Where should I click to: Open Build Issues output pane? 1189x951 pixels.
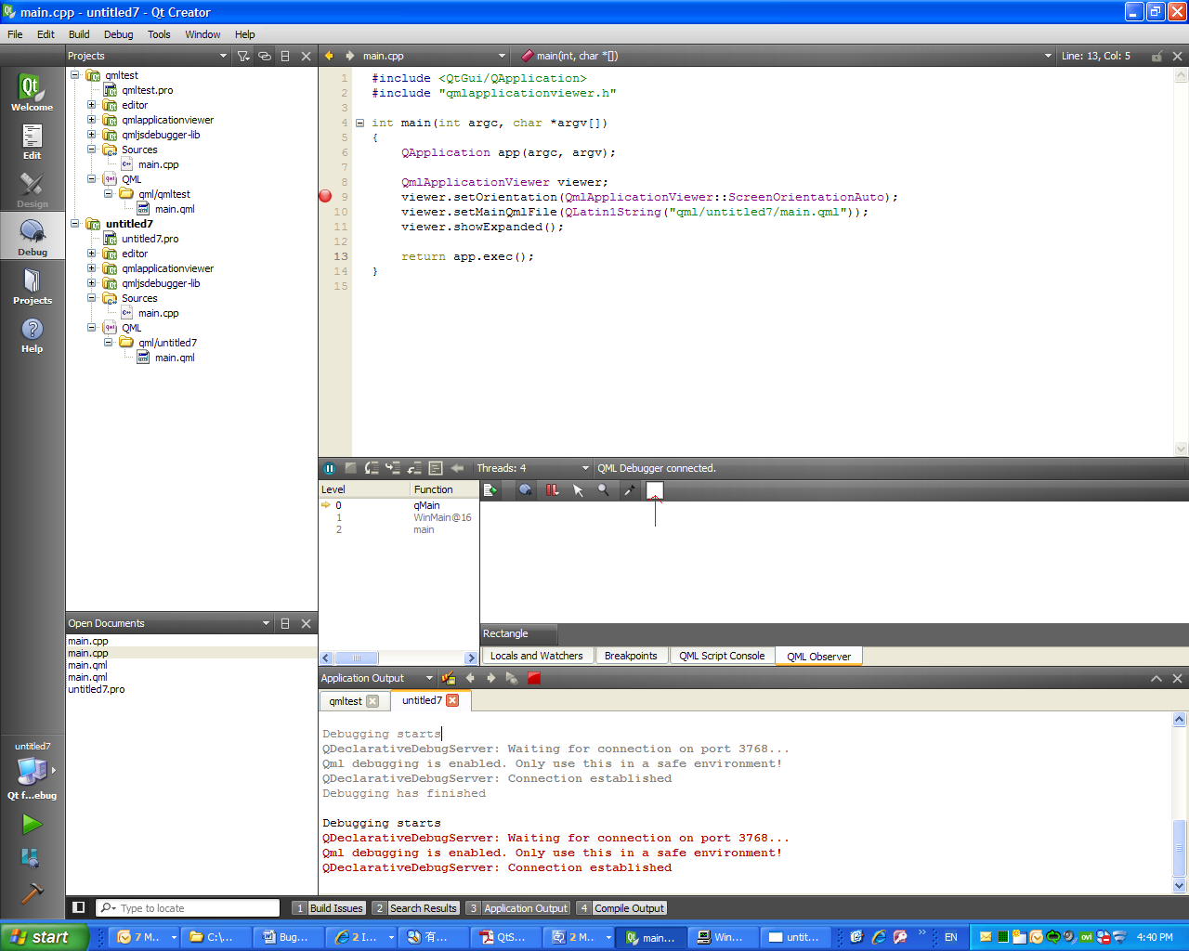click(328, 908)
